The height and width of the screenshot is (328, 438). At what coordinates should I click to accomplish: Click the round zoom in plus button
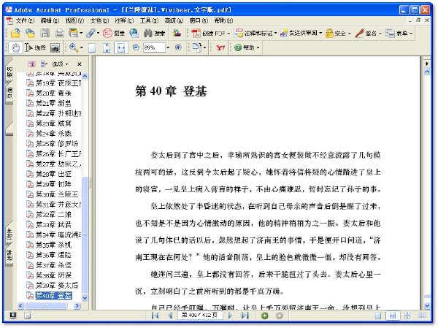178,47
